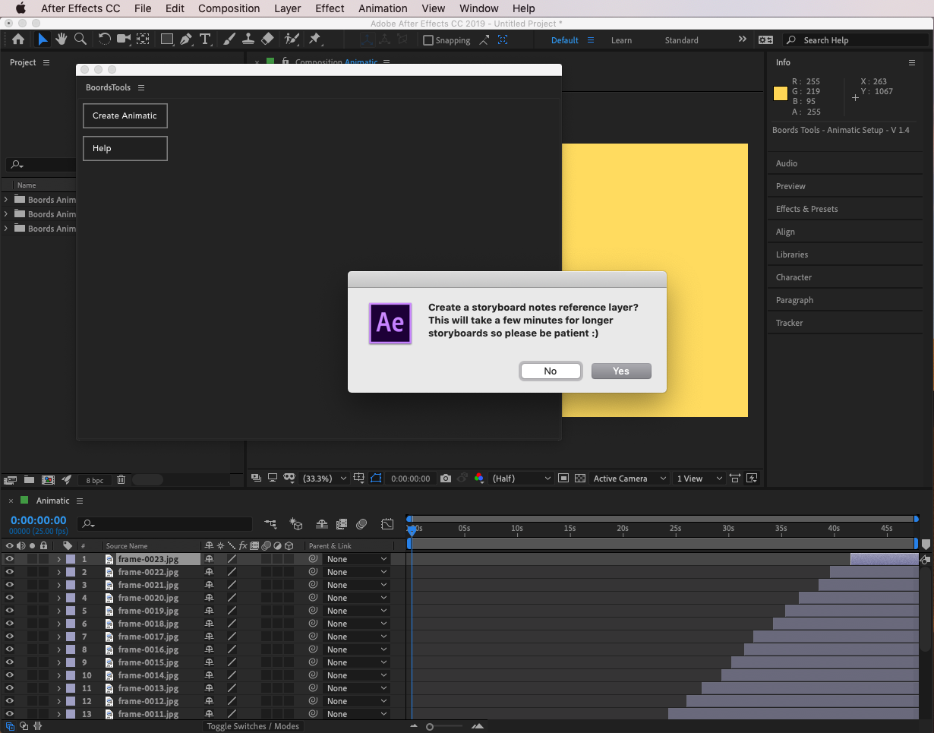Open the Layer menu
This screenshot has height=733, width=934.
(287, 8)
